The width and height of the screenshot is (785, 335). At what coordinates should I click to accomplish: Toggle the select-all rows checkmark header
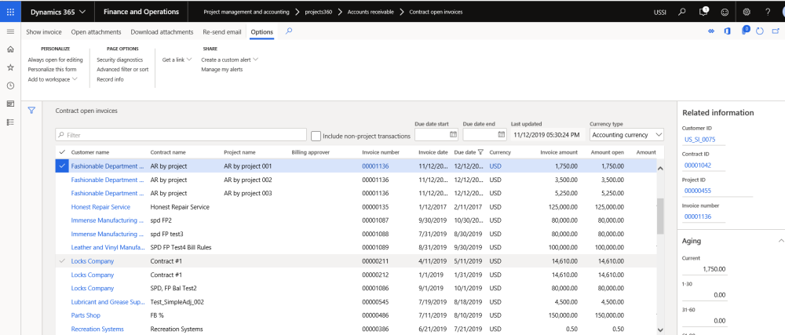pos(62,152)
